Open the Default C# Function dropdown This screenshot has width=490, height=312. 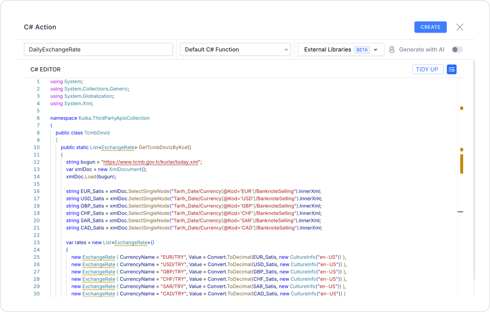(x=235, y=49)
